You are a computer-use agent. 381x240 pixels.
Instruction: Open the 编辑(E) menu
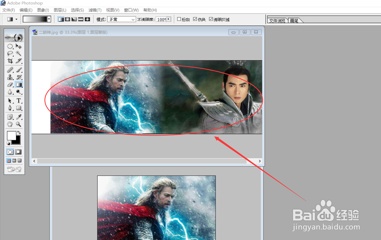(x=26, y=10)
